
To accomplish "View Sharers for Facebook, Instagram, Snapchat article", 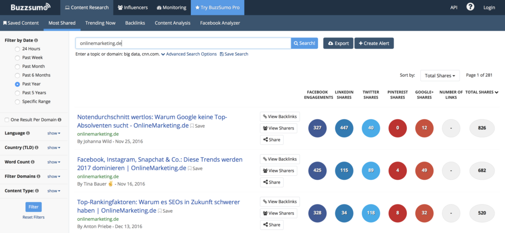I will tap(279, 170).
